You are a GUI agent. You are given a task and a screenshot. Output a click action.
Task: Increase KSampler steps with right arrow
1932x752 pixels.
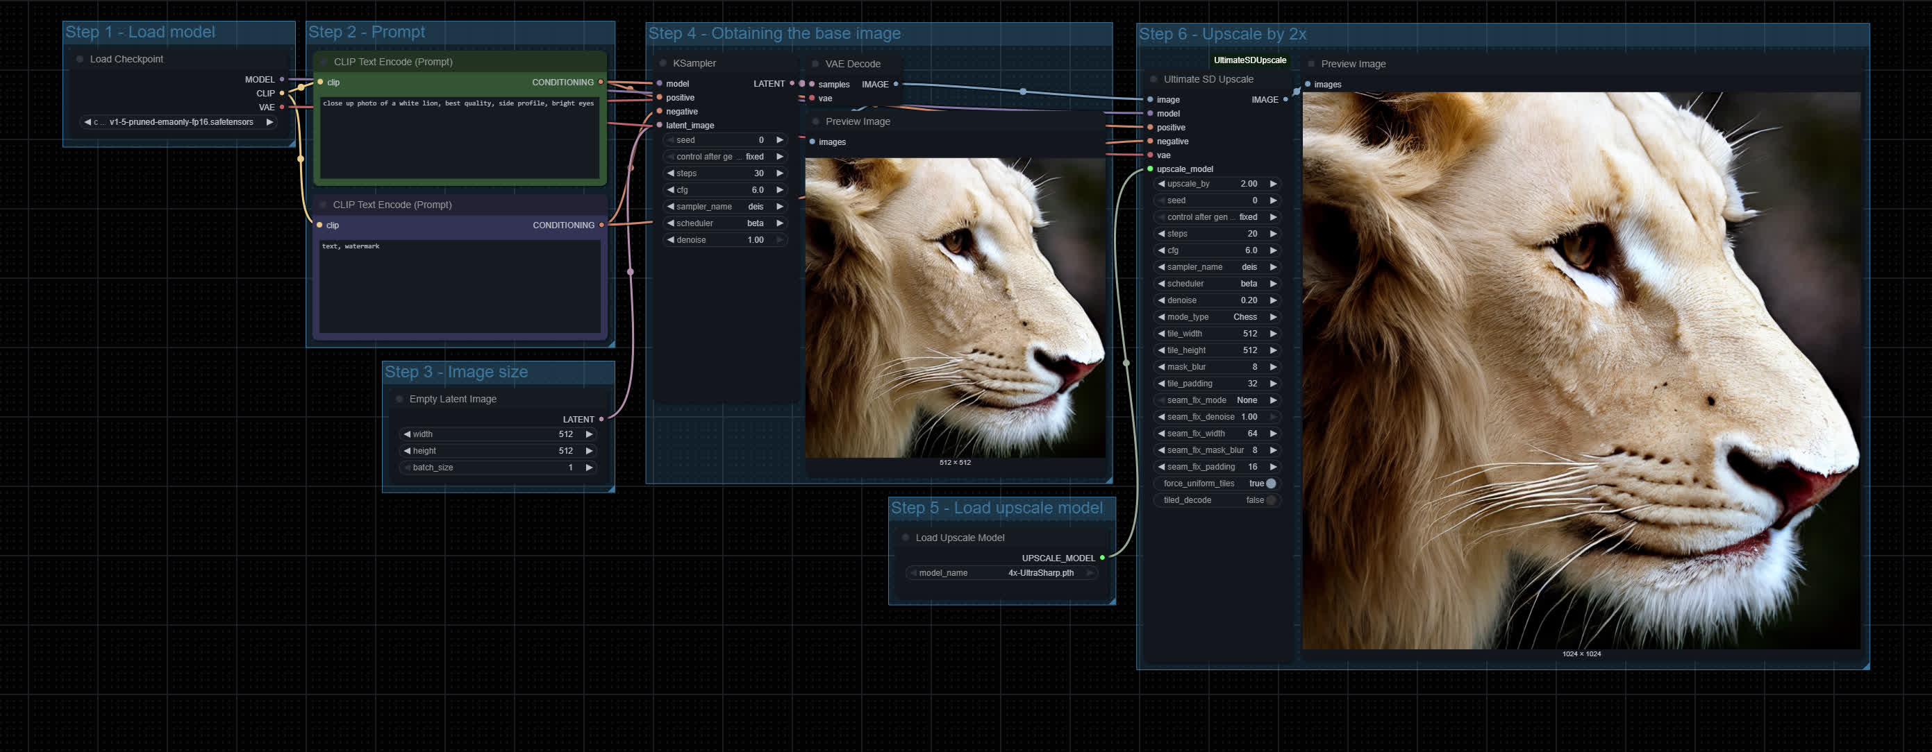point(780,173)
